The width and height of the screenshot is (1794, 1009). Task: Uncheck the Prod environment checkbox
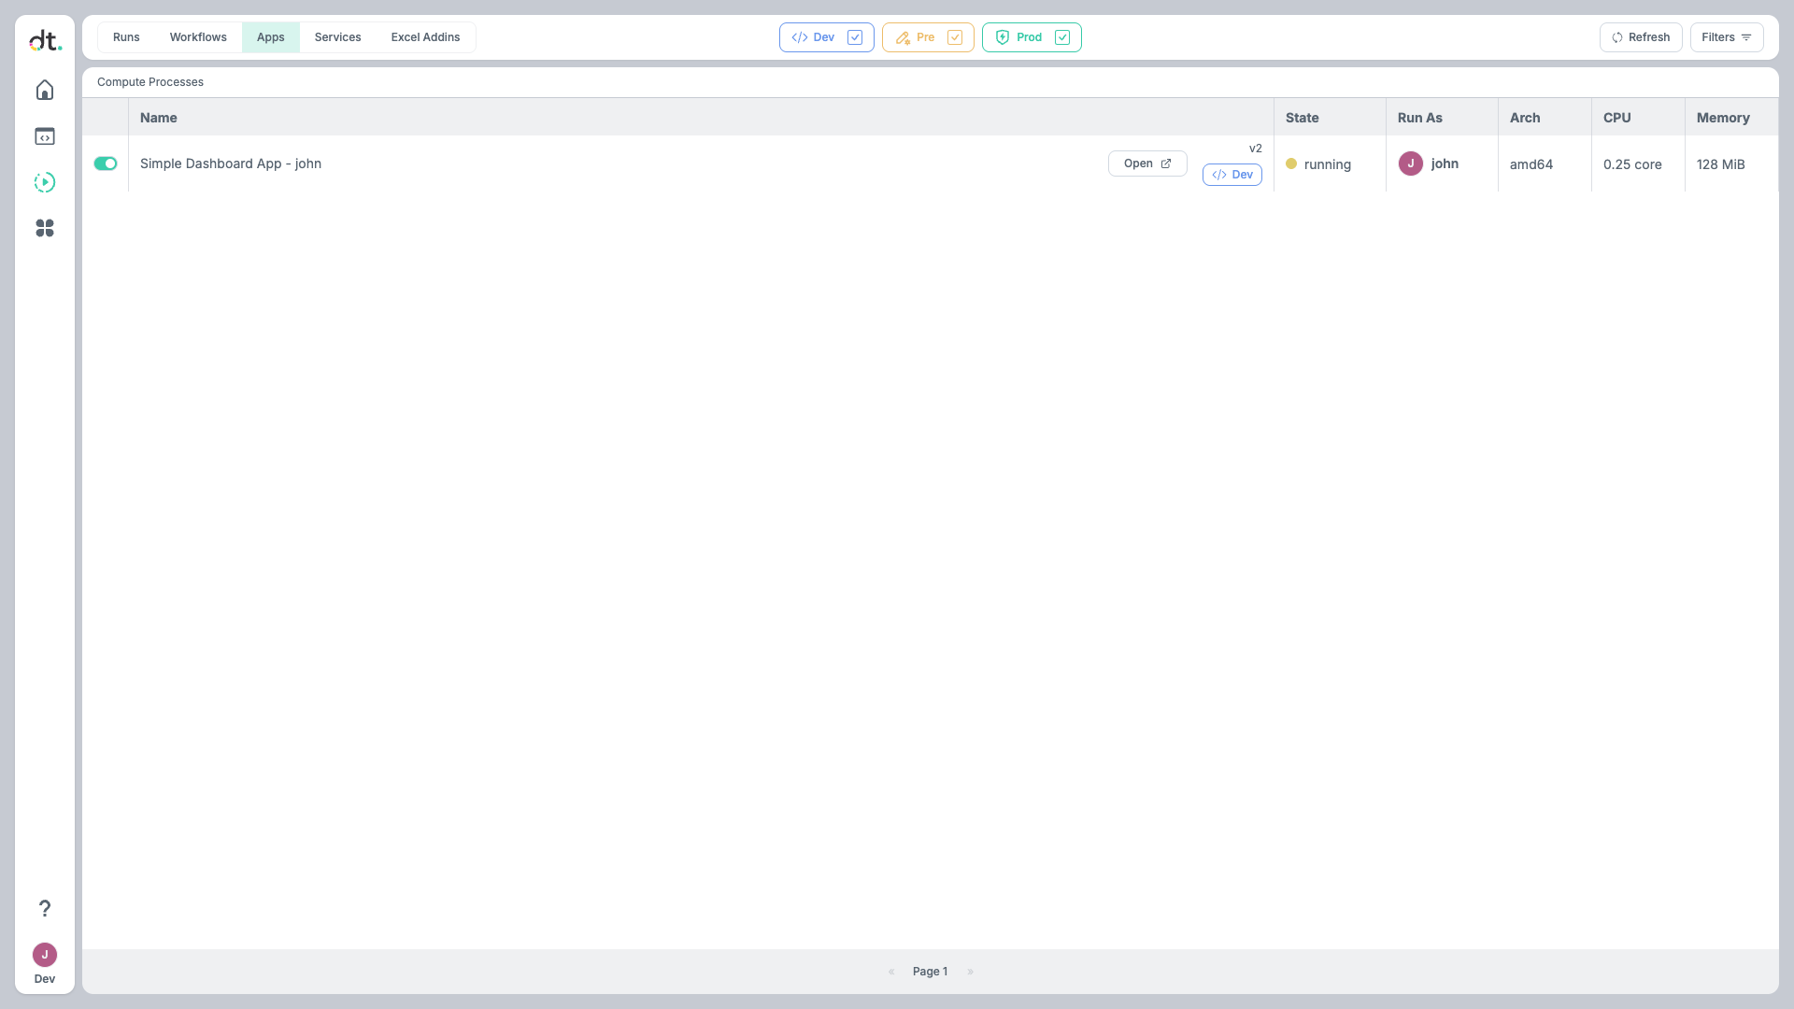[1062, 37]
